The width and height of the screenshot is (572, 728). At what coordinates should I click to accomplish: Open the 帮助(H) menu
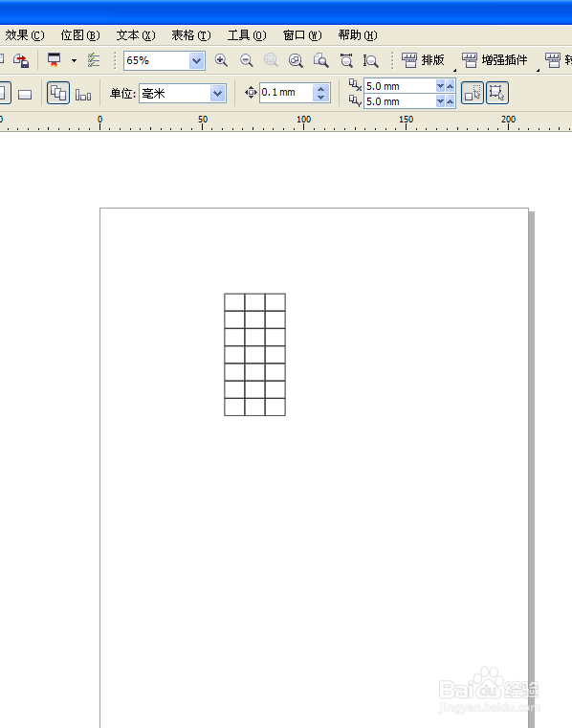358,35
